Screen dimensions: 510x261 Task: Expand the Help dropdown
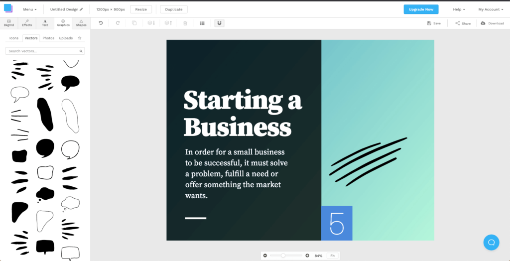(x=459, y=9)
